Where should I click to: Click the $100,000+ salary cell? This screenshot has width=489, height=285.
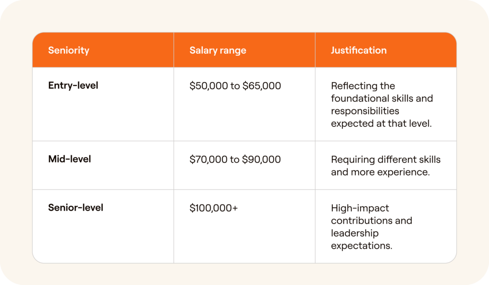pyautogui.click(x=213, y=208)
